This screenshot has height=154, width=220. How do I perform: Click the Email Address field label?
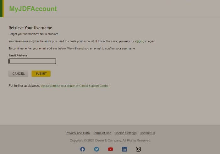coord(18,55)
